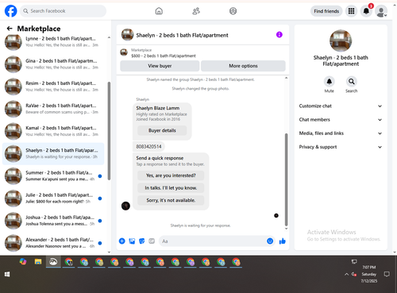The width and height of the screenshot is (397, 293).
Task: Open the Julie conversation
Action: (x=53, y=199)
